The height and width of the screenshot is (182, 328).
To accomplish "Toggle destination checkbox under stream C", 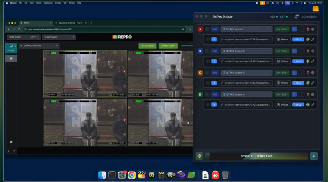I will click(208, 83).
